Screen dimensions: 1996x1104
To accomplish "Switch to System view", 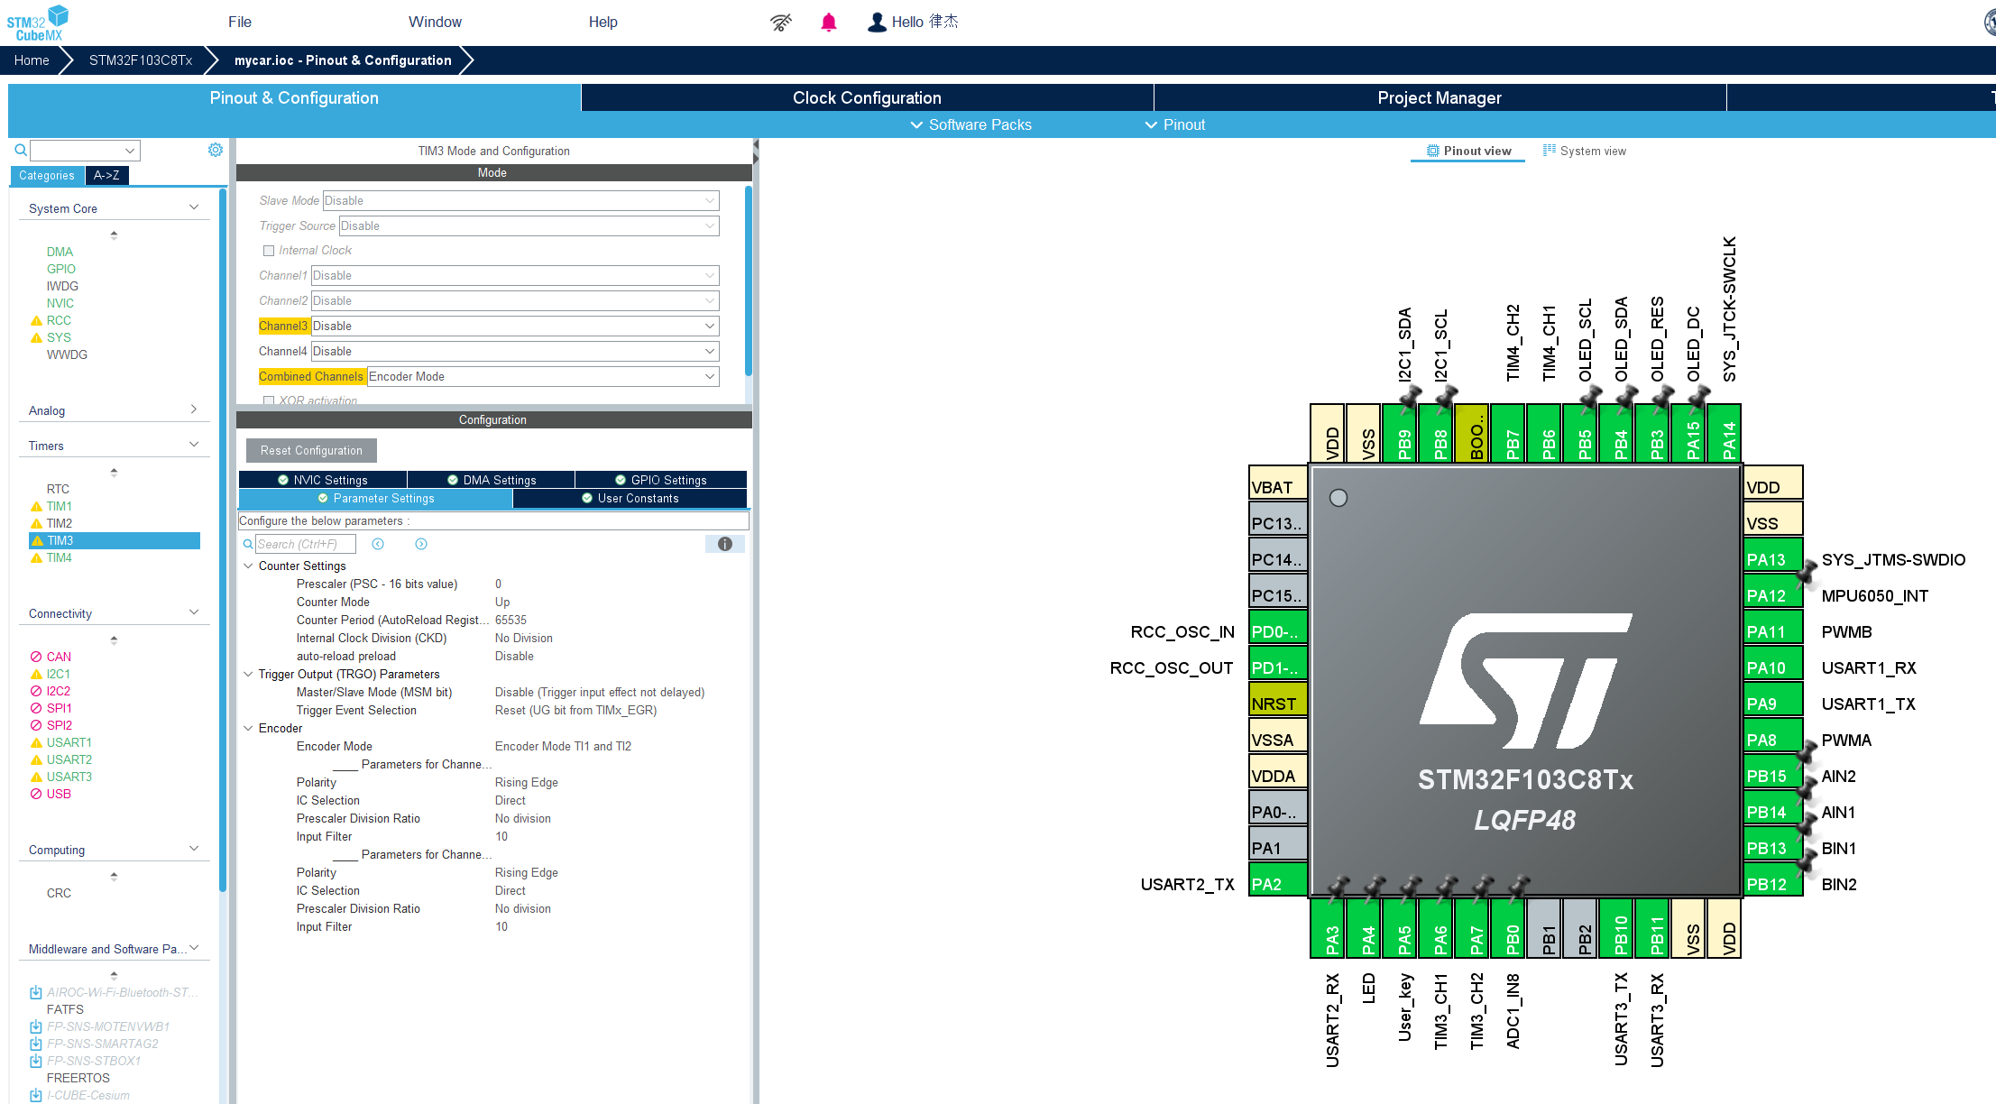I will [1585, 151].
